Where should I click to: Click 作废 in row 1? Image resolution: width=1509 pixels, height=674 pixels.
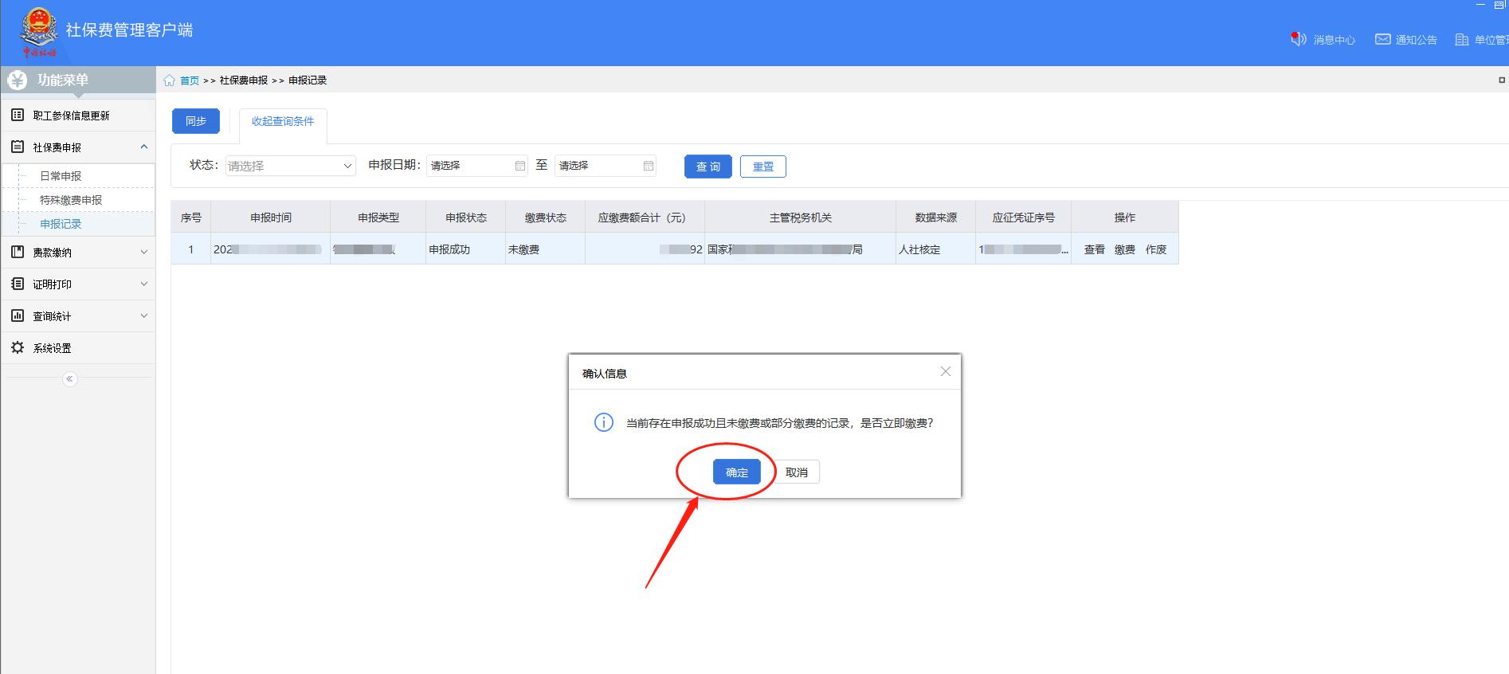pyautogui.click(x=1156, y=249)
